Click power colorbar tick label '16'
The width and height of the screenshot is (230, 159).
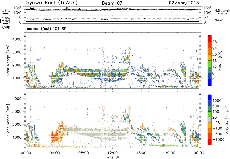click(214, 61)
